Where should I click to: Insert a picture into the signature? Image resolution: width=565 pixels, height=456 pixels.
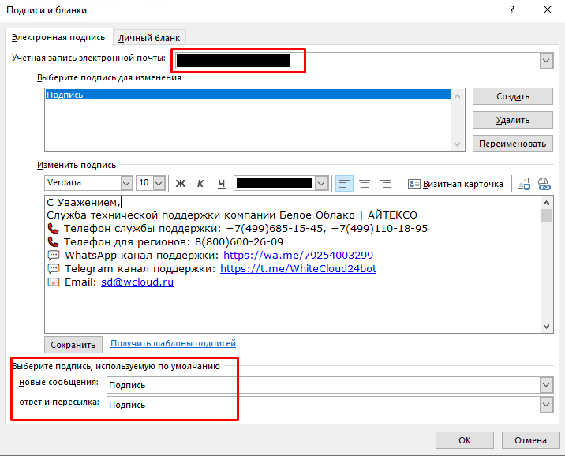click(x=523, y=184)
